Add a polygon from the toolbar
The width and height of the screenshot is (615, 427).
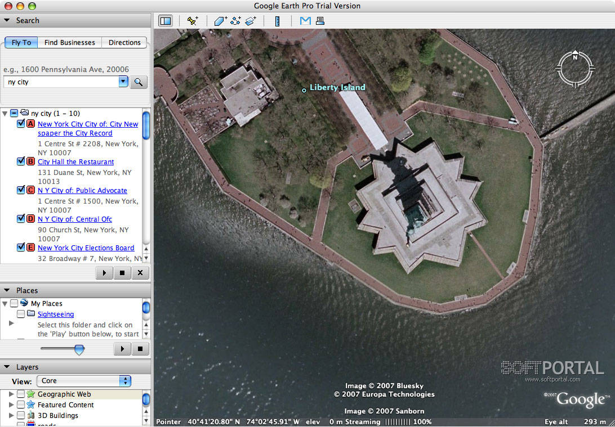[x=220, y=21]
